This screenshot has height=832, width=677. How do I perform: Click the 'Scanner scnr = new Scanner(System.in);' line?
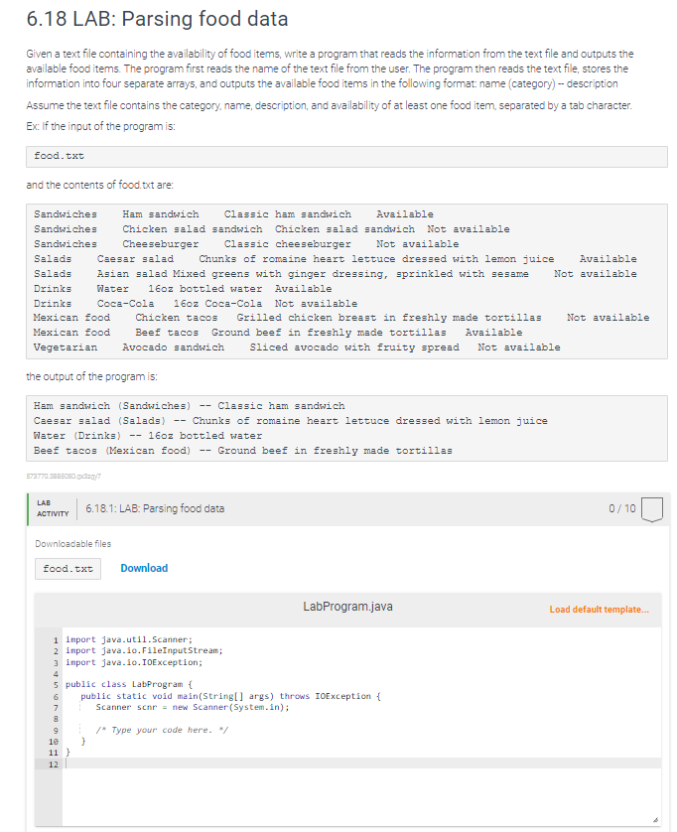(x=192, y=707)
